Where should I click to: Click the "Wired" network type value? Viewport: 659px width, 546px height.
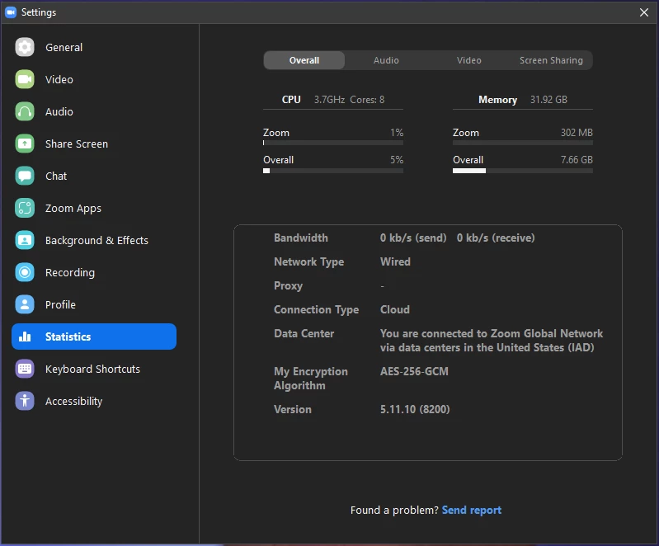[x=395, y=261]
